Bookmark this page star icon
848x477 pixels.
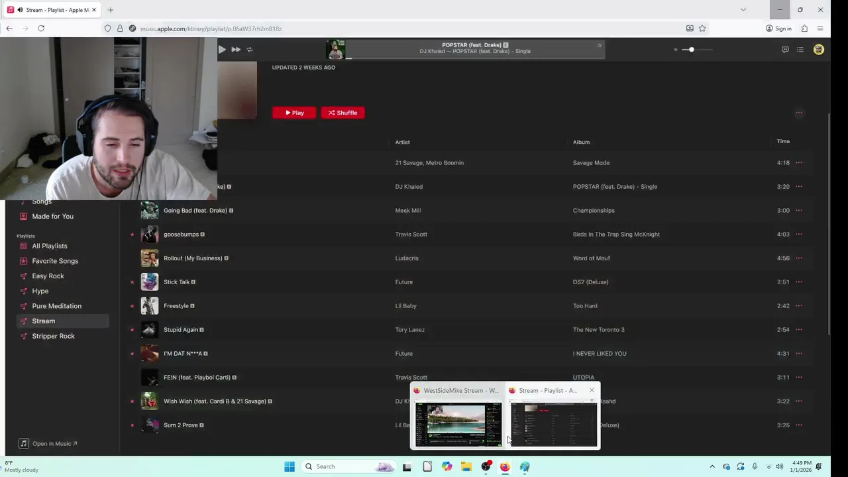pyautogui.click(x=702, y=28)
